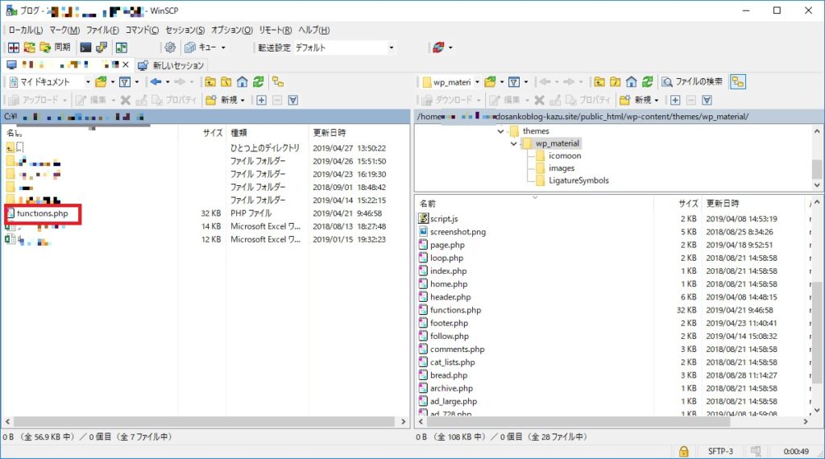
Task: Open the コマンド(C) menu
Action: (142, 30)
